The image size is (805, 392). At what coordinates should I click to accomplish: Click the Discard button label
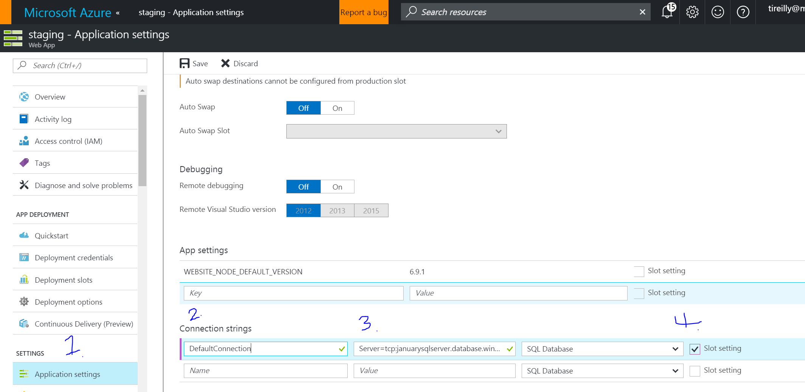[246, 64]
